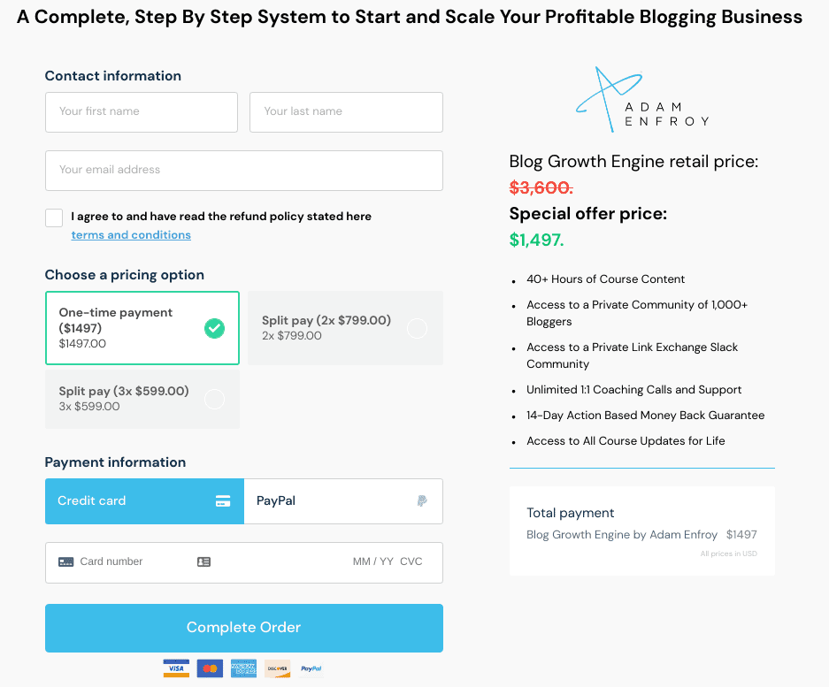Focus the Your email address field
Image resolution: width=829 pixels, height=687 pixels.
243,170
